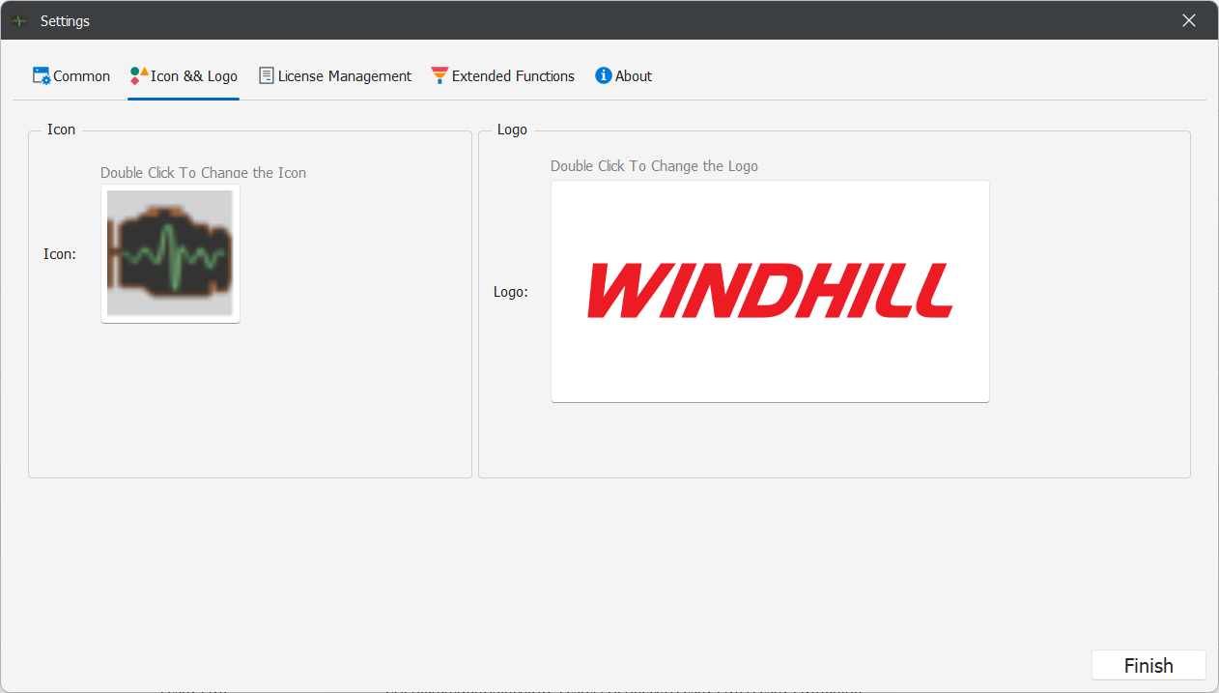This screenshot has height=693, width=1219.
Task: Select the engine waveform icon thumbnail
Action: pos(170,253)
